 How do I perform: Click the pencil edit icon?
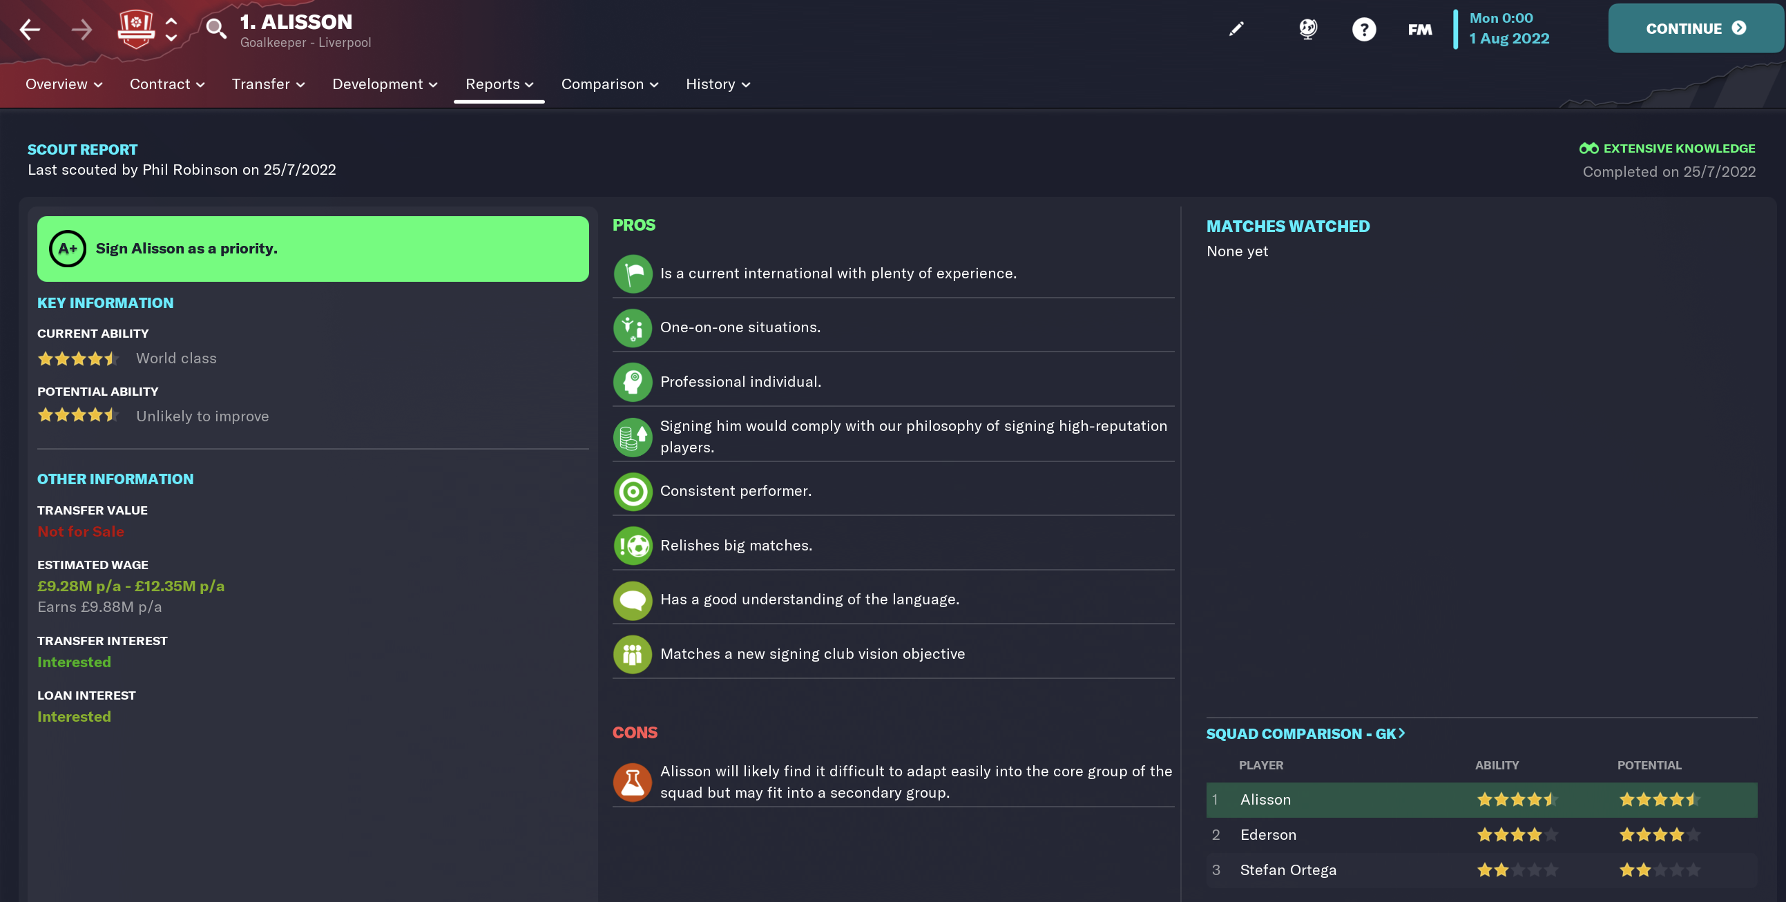[1236, 28]
